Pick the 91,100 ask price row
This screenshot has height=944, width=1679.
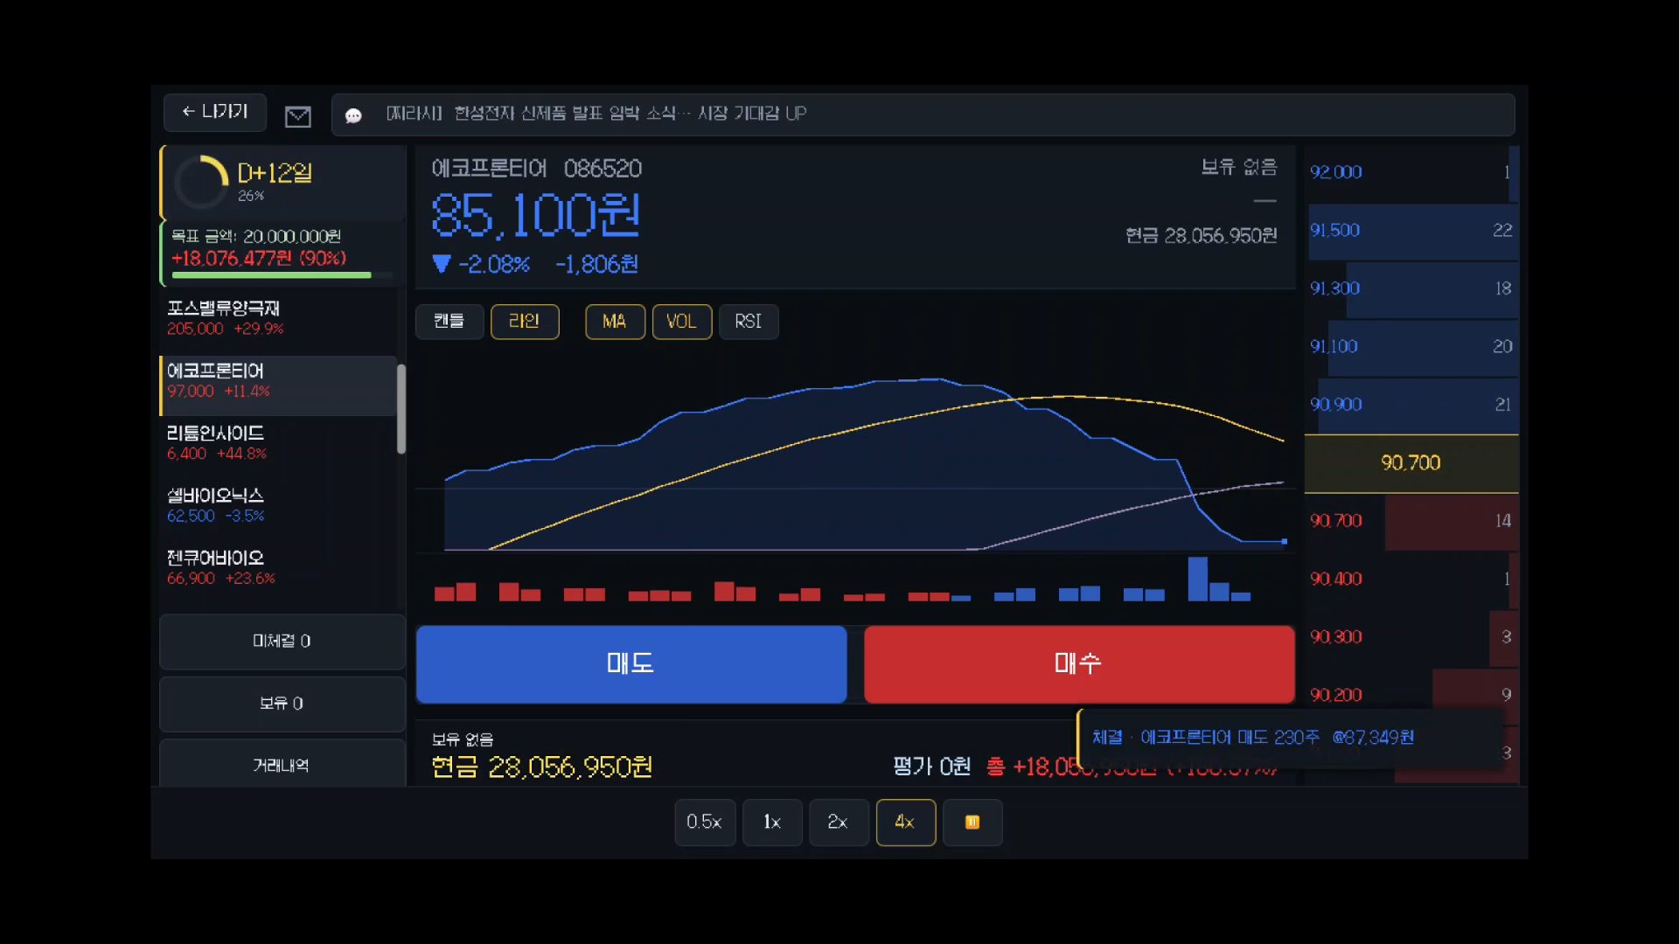coord(1412,347)
